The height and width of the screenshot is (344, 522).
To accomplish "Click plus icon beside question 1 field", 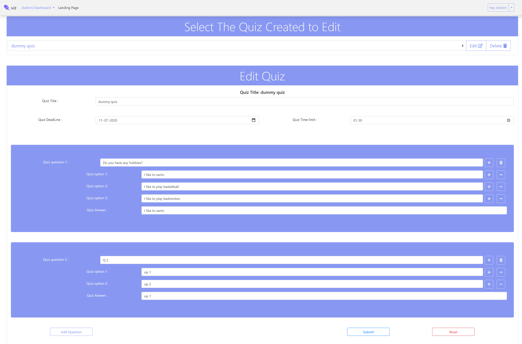I will [489, 163].
